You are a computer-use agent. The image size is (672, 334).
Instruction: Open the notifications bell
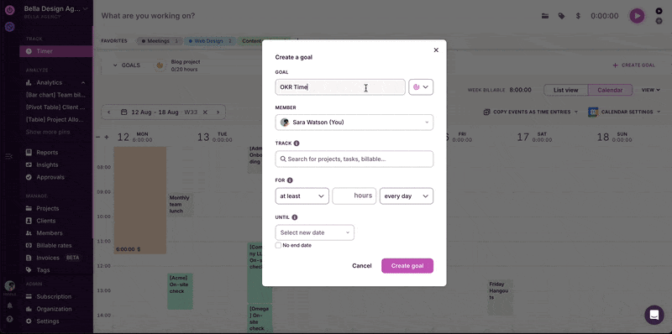[x=9, y=305]
